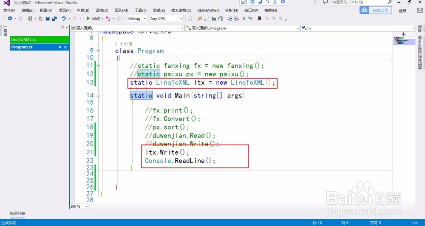Viewport: 425px width, 226px height.
Task: Open the Baidu cloud upload icon
Action: tap(364, 10)
